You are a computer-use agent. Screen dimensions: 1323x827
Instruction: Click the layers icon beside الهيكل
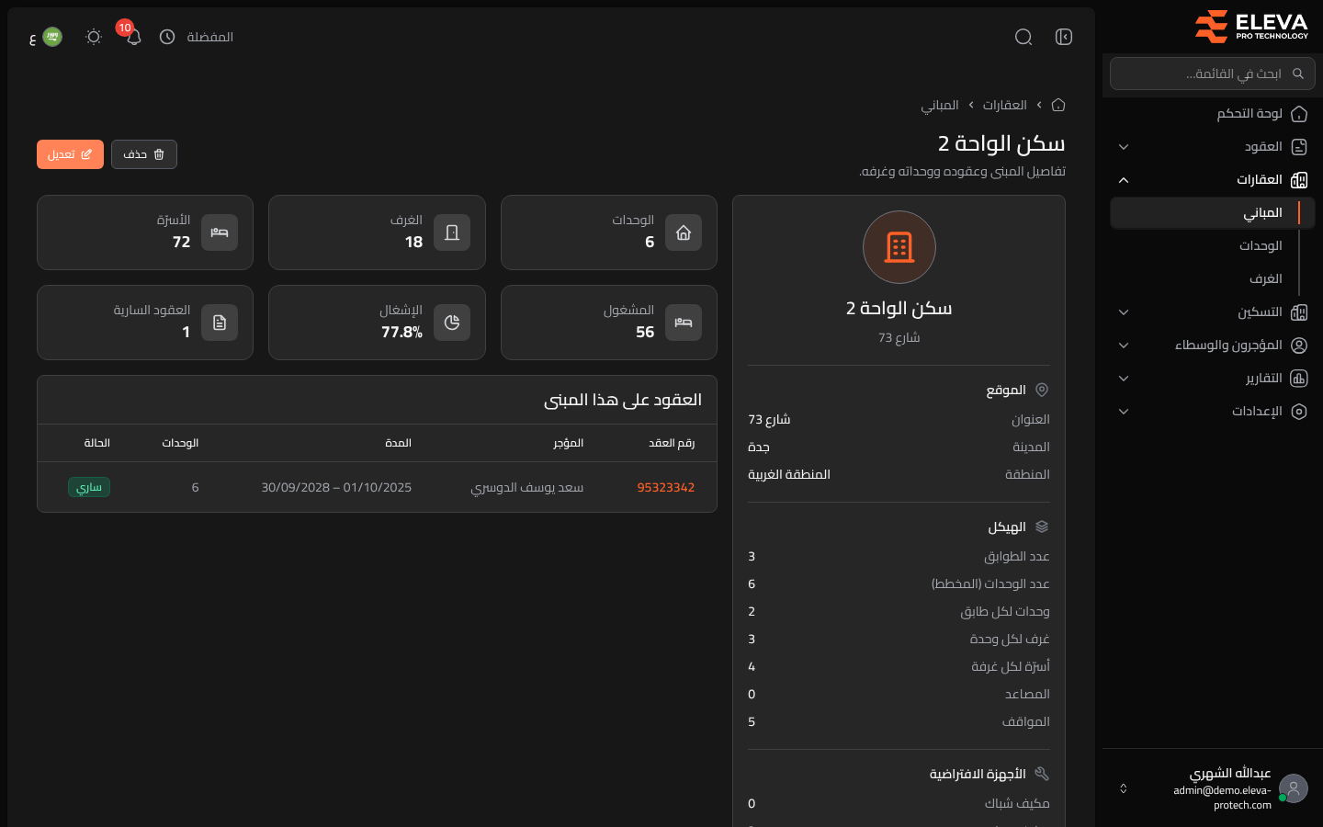coord(1042,527)
